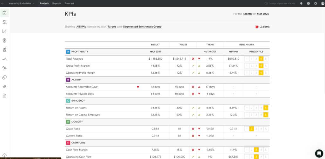Click the overlapping circles sidebar icon

(4, 77)
